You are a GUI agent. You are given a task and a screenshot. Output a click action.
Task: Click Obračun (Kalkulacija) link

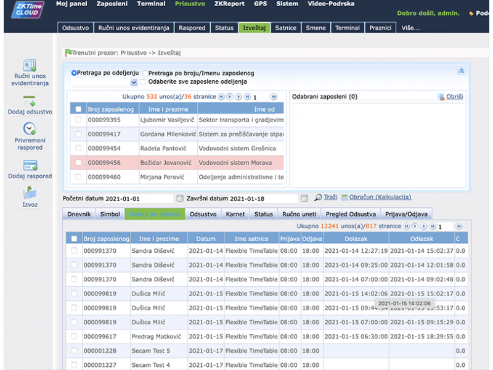click(x=380, y=197)
